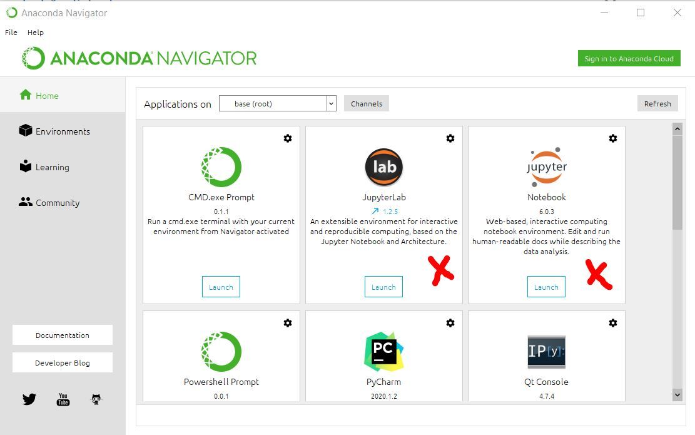Open the Learning section

[44, 166]
